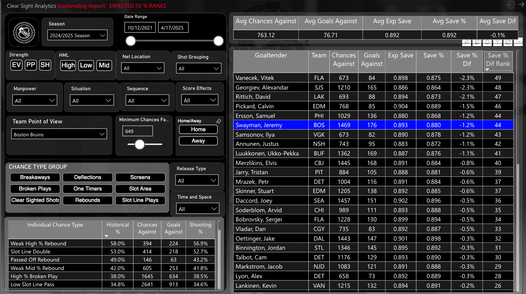
Task: Select the Clear Sighted Shots chance type
Action: point(35,200)
